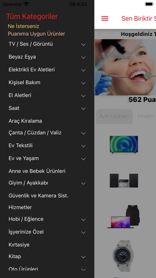Open the Hizmetler menu entry

click(x=20, y=207)
